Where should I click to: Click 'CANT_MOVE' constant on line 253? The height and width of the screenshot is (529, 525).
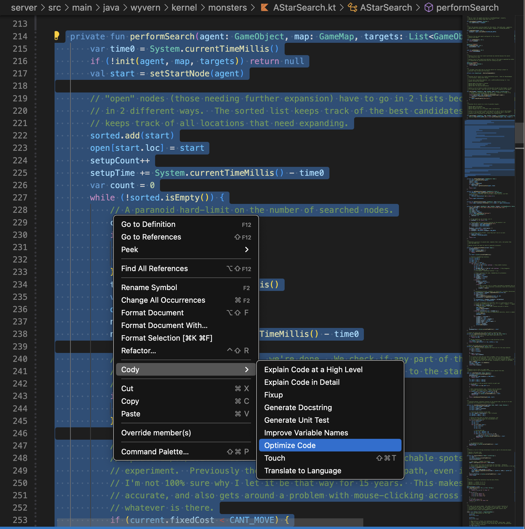(x=252, y=520)
